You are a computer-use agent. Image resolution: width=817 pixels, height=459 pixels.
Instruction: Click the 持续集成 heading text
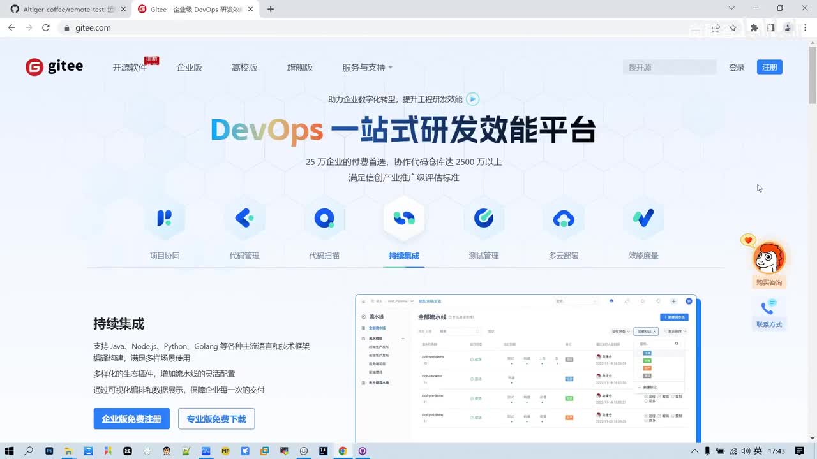tap(119, 324)
